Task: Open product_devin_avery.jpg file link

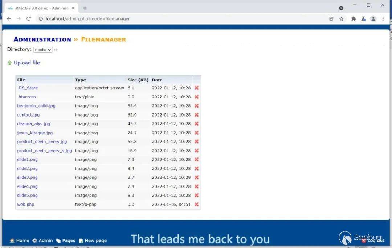Action: [x=42, y=142]
